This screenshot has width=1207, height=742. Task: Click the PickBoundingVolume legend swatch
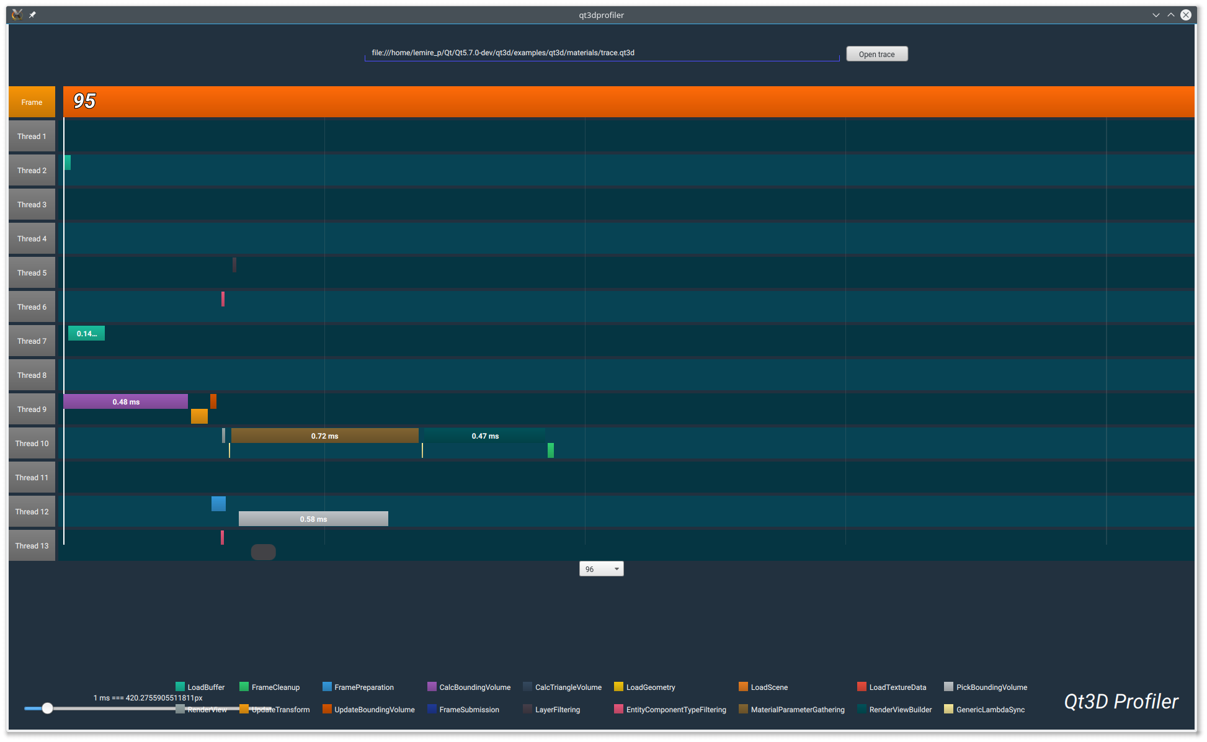(948, 686)
